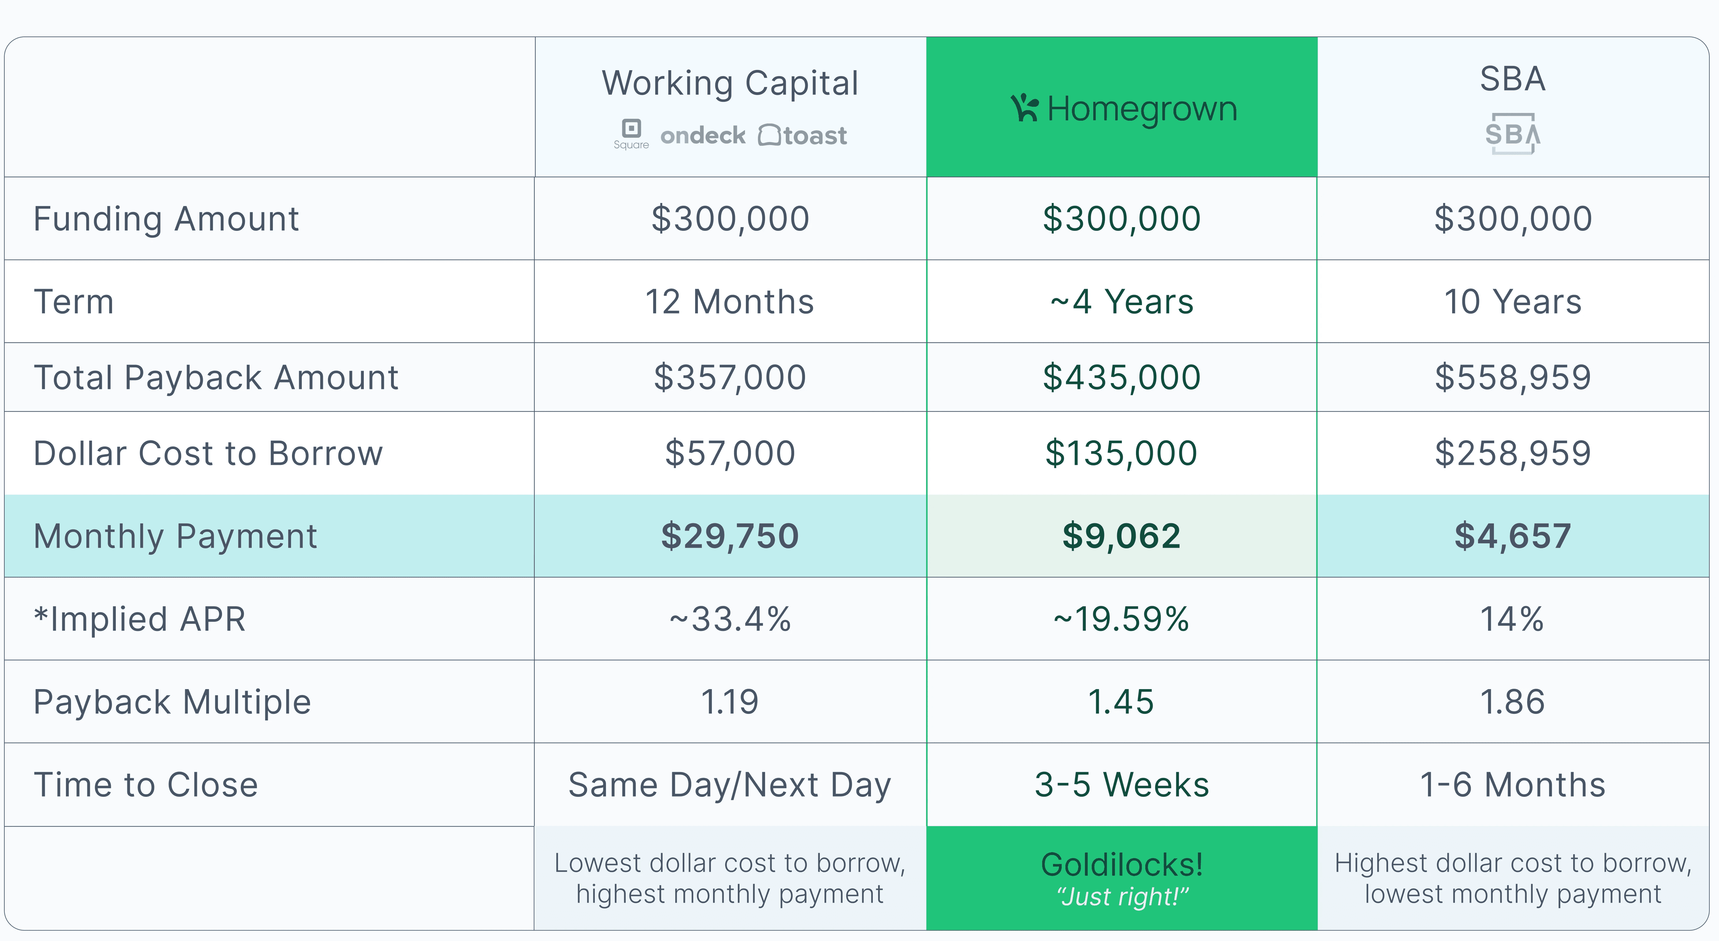Select the SBA column heading text
The height and width of the screenshot is (941, 1719).
click(x=1512, y=79)
